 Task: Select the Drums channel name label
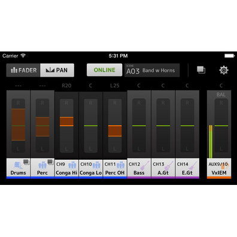[x=18, y=173]
